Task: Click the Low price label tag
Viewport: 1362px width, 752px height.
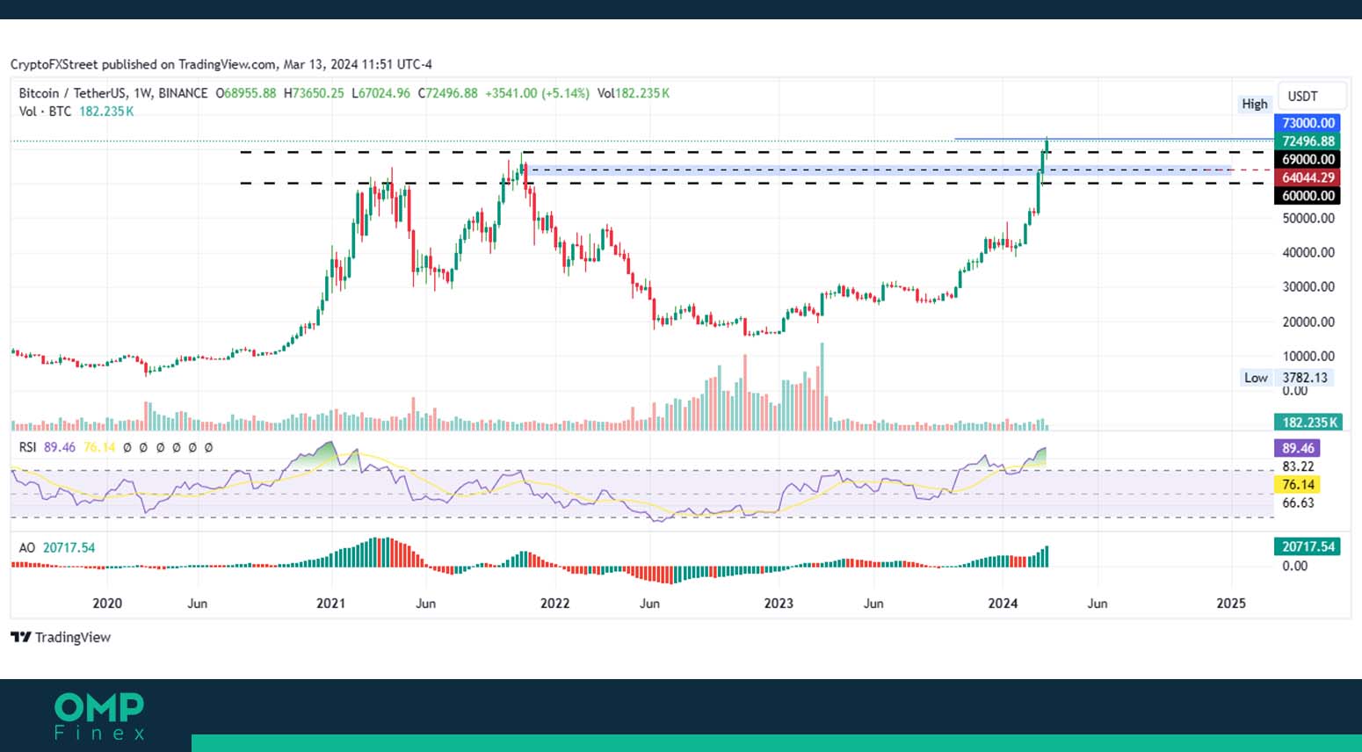Action: pyautogui.click(x=1255, y=378)
